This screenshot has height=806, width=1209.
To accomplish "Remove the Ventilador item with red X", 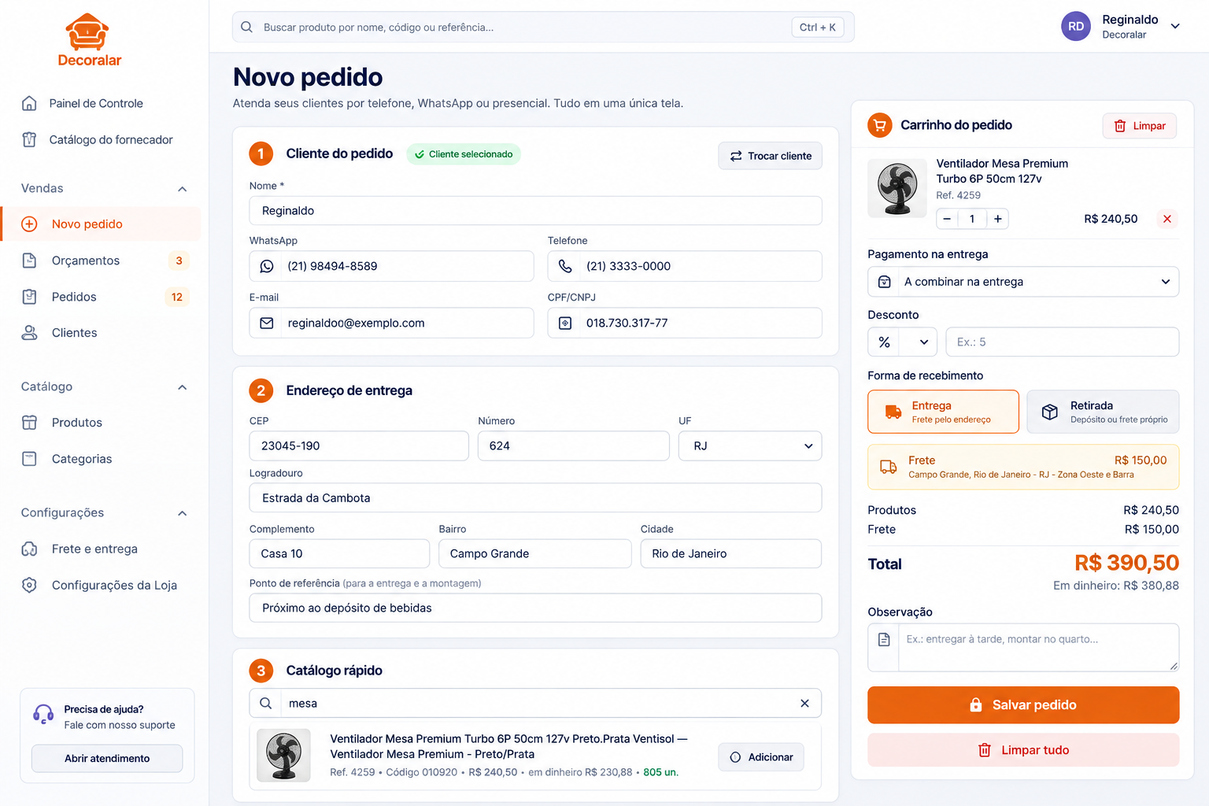I will point(1167,219).
